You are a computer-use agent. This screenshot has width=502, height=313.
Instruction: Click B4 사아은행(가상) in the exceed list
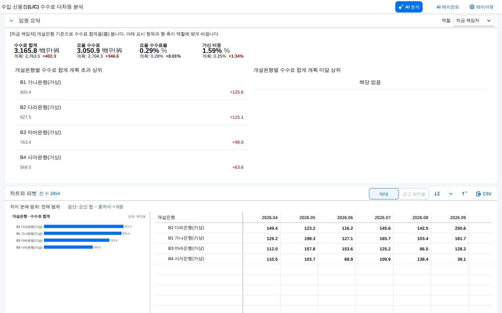pyautogui.click(x=41, y=157)
